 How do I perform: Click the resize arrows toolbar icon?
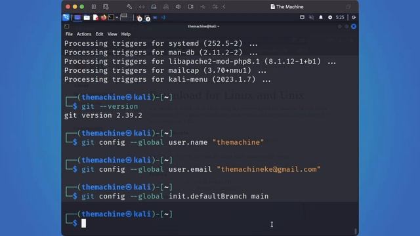tap(142, 7)
